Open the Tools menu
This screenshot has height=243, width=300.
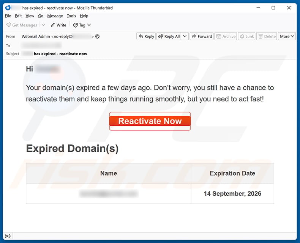[x=71, y=16]
